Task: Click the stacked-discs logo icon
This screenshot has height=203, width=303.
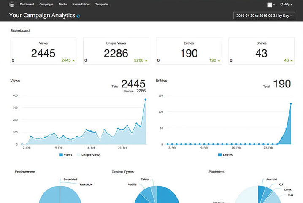Action: [12, 4]
